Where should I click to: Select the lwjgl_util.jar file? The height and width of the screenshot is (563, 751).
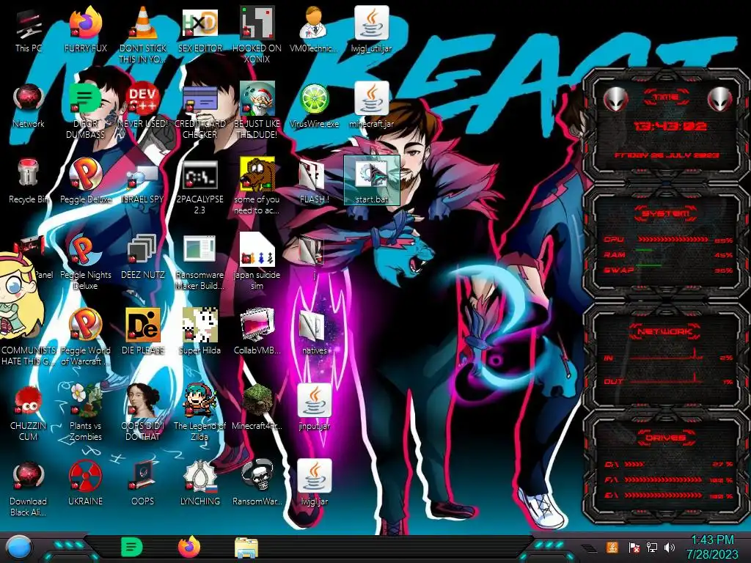(372, 29)
